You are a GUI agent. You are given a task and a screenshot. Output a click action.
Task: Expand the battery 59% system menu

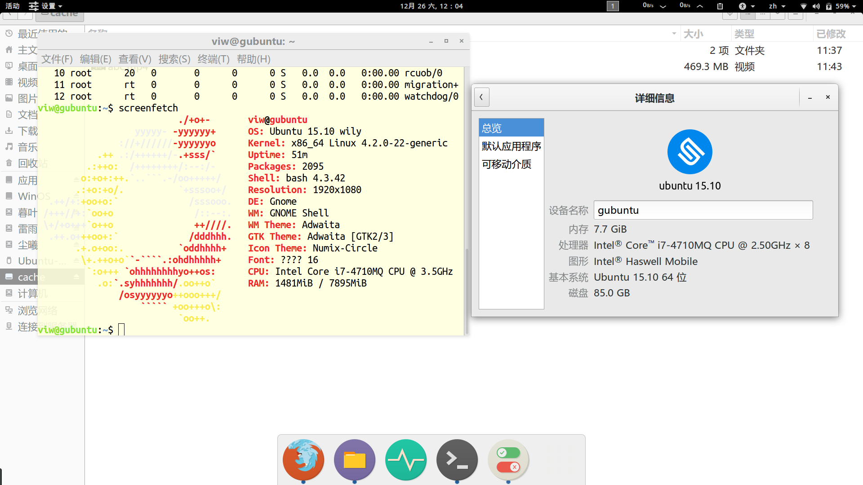click(x=841, y=6)
